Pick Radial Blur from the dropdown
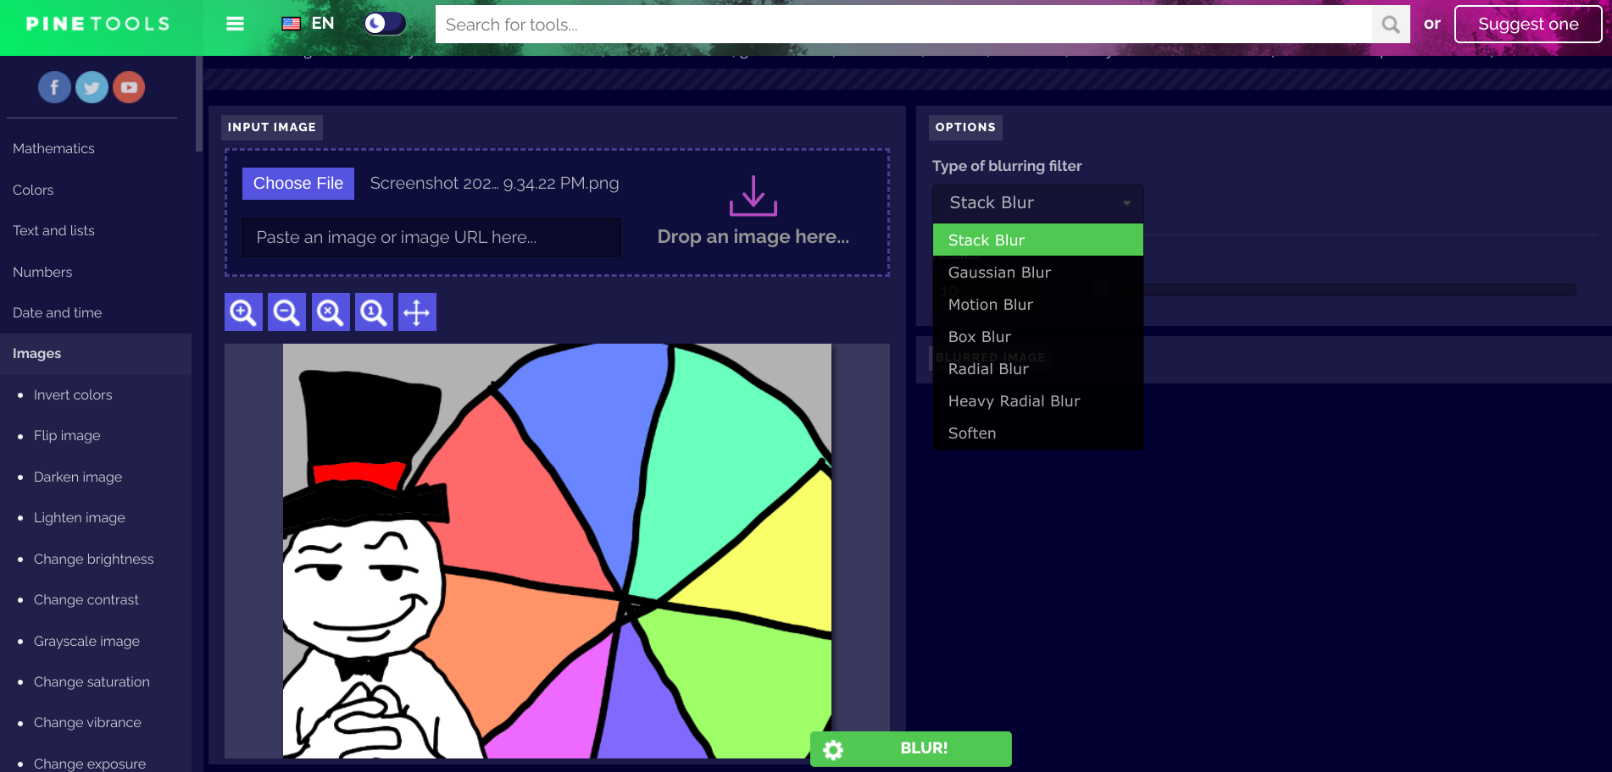Viewport: 1612px width, 772px height. (x=1038, y=368)
